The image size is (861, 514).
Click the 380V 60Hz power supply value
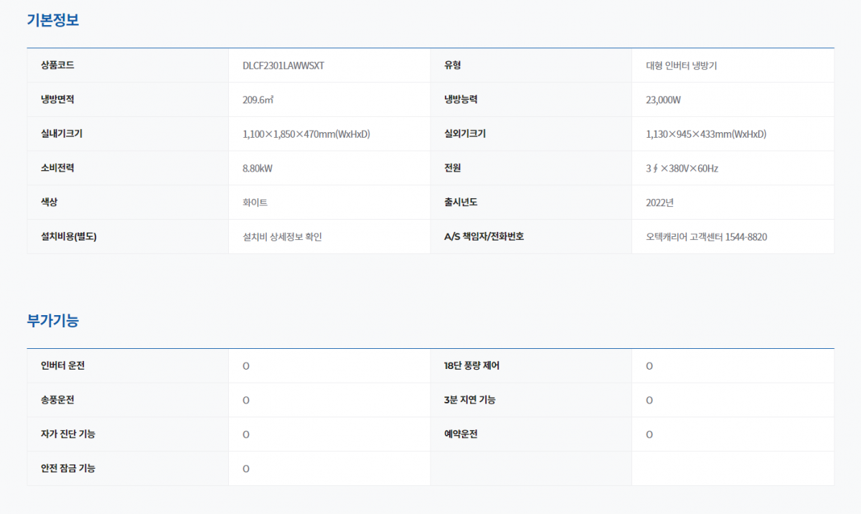[682, 169]
